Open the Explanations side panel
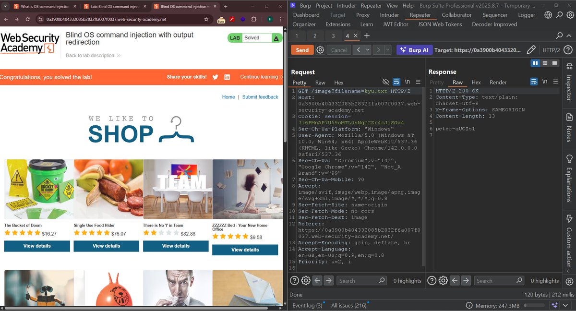The width and height of the screenshot is (576, 311). pos(569,178)
